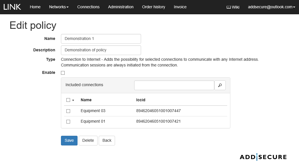Click the Back button
Image resolution: width=299 pixels, height=164 pixels.
coord(107,141)
